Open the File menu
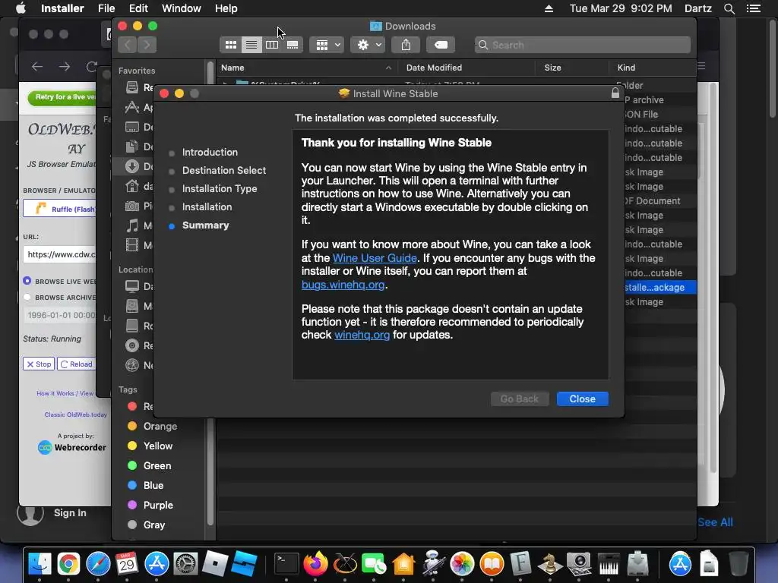The image size is (778, 583). point(106,8)
